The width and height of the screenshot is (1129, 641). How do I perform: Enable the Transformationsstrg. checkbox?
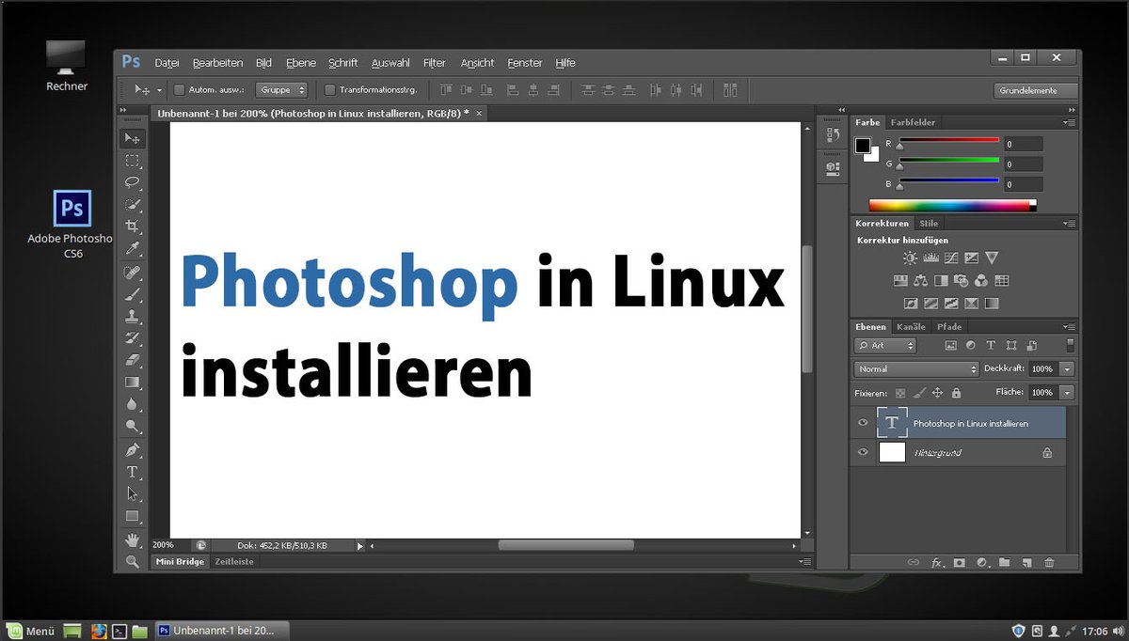[331, 89]
